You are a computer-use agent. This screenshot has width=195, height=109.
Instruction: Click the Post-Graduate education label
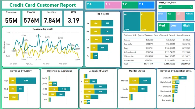pyautogui.click(x=165, y=96)
